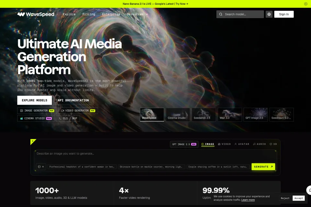The width and height of the screenshot is (311, 207).
Task: Open the language globe selector
Action: tap(269, 14)
